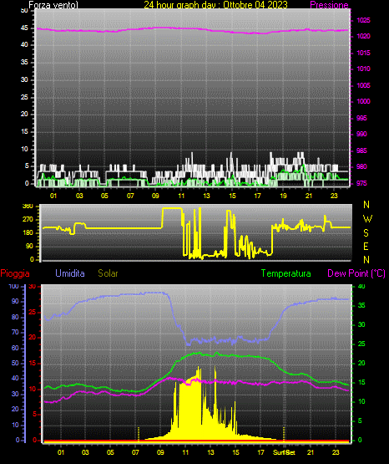Click the red Pioggia legend label
This screenshot has width=389, height=464.
click(x=15, y=273)
